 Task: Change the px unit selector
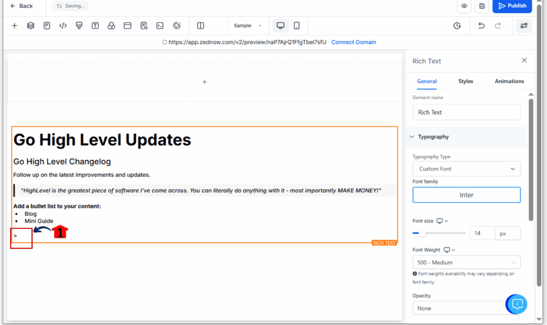507,233
